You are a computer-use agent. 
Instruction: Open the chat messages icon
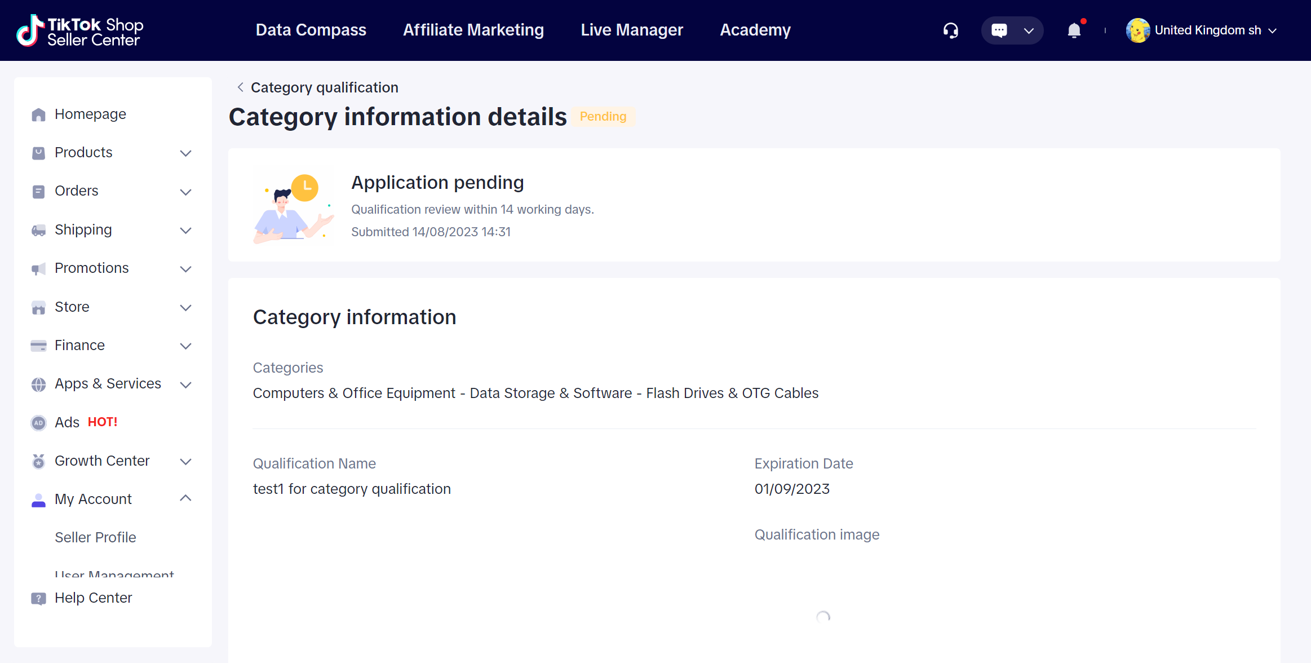pos(999,30)
